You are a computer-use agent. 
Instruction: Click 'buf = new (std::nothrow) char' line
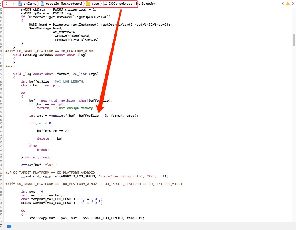point(71,100)
